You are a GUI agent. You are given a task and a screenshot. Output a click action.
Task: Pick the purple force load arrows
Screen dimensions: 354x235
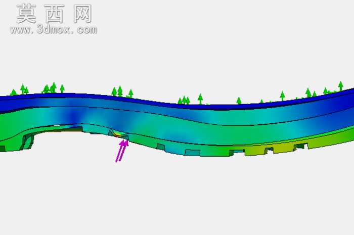(x=122, y=151)
